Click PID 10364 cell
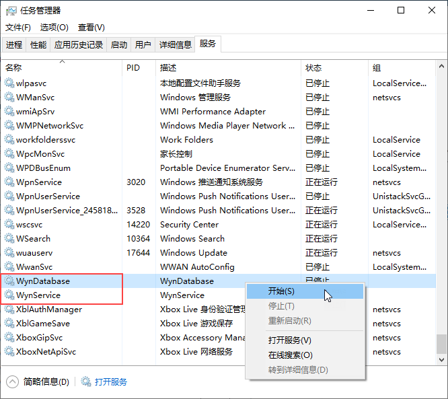The width and height of the screenshot is (448, 399). pyautogui.click(x=139, y=238)
